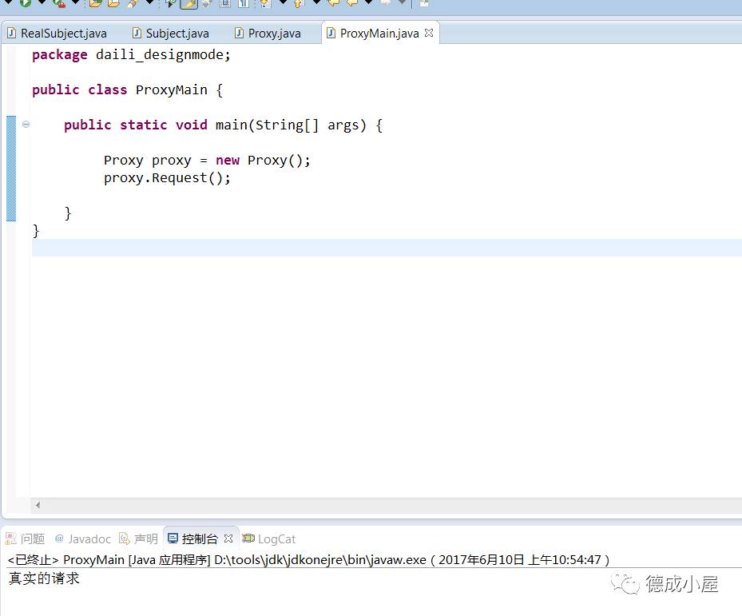Screen dimensions: 742x616
Task: Close the 控制台 console view
Action: [x=228, y=539]
